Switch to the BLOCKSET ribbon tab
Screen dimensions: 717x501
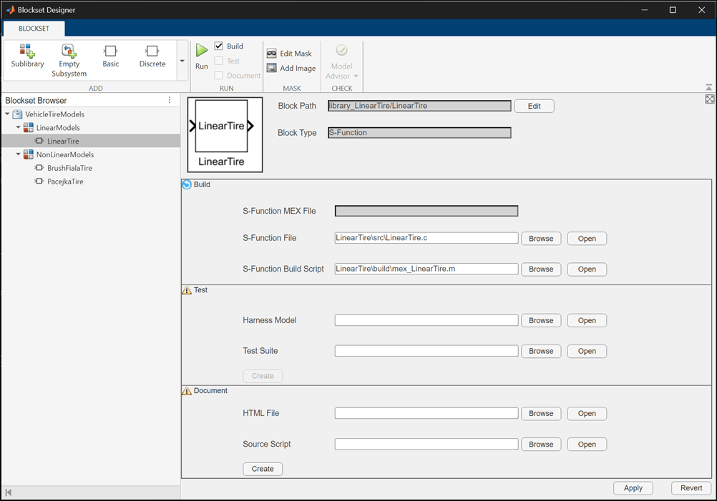click(x=34, y=29)
